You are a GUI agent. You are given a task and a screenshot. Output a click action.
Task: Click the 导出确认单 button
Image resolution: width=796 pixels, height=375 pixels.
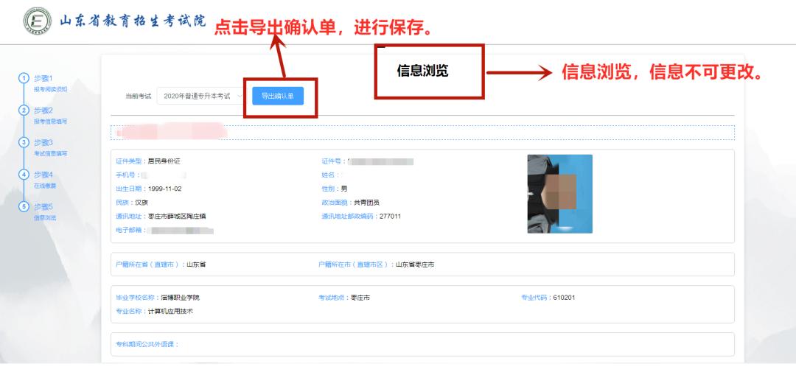[x=278, y=96]
